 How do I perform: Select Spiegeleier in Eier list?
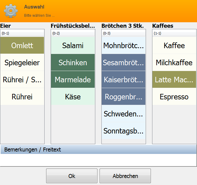point(22,63)
